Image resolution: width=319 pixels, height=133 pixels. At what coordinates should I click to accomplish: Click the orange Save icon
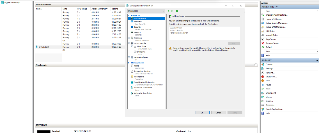tap(262, 81)
